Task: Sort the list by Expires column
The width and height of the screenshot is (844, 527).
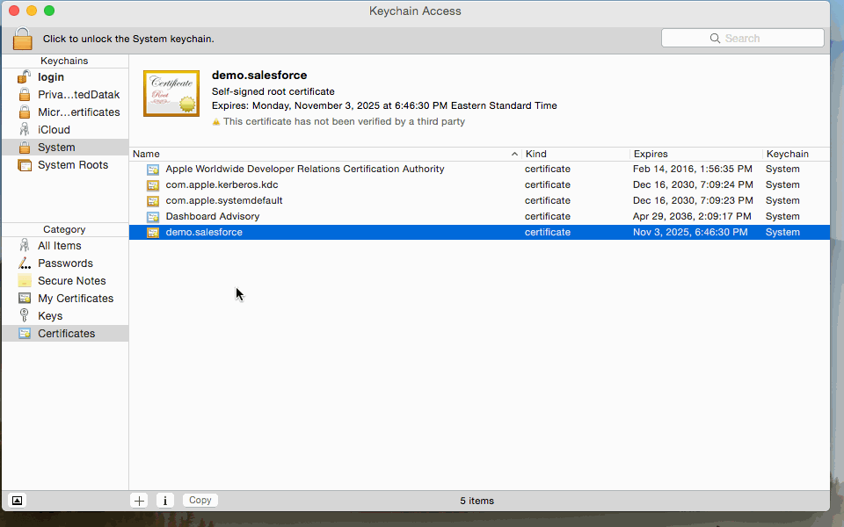Action: [651, 154]
